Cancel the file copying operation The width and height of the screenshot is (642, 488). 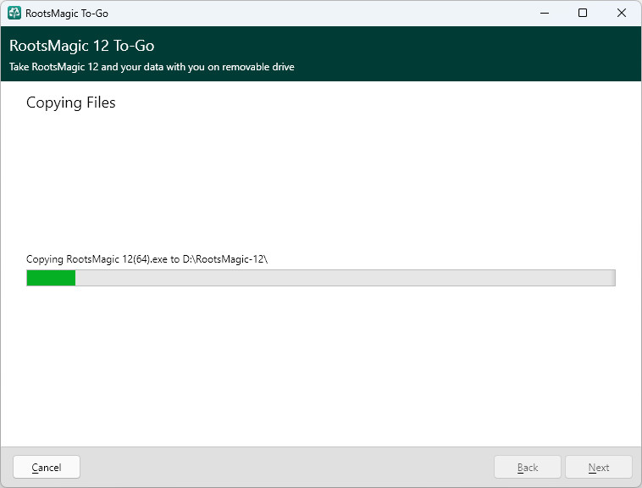click(47, 467)
